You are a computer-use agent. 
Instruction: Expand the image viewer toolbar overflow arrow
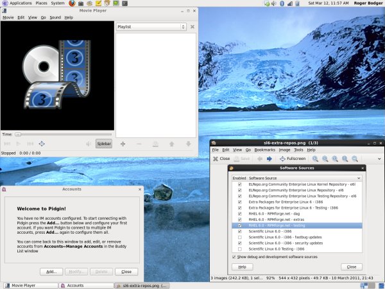(x=378, y=158)
